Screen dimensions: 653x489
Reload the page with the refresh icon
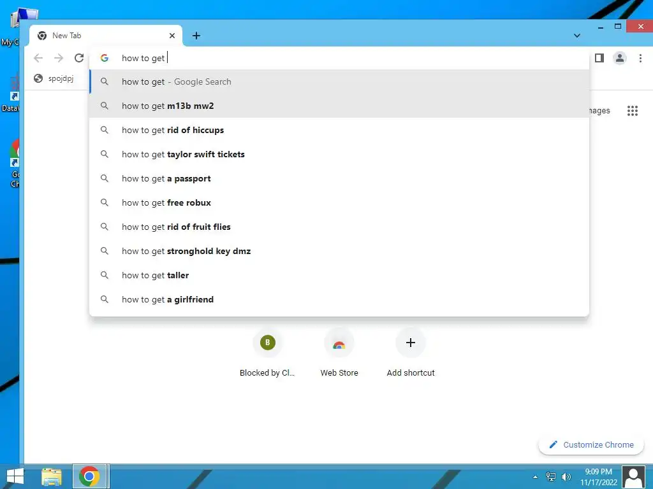pos(79,58)
